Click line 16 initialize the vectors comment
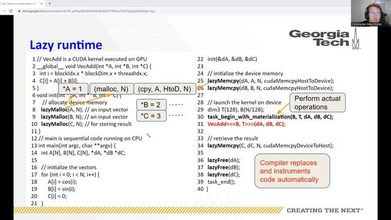Screen dimensions: 391x220 69,167
